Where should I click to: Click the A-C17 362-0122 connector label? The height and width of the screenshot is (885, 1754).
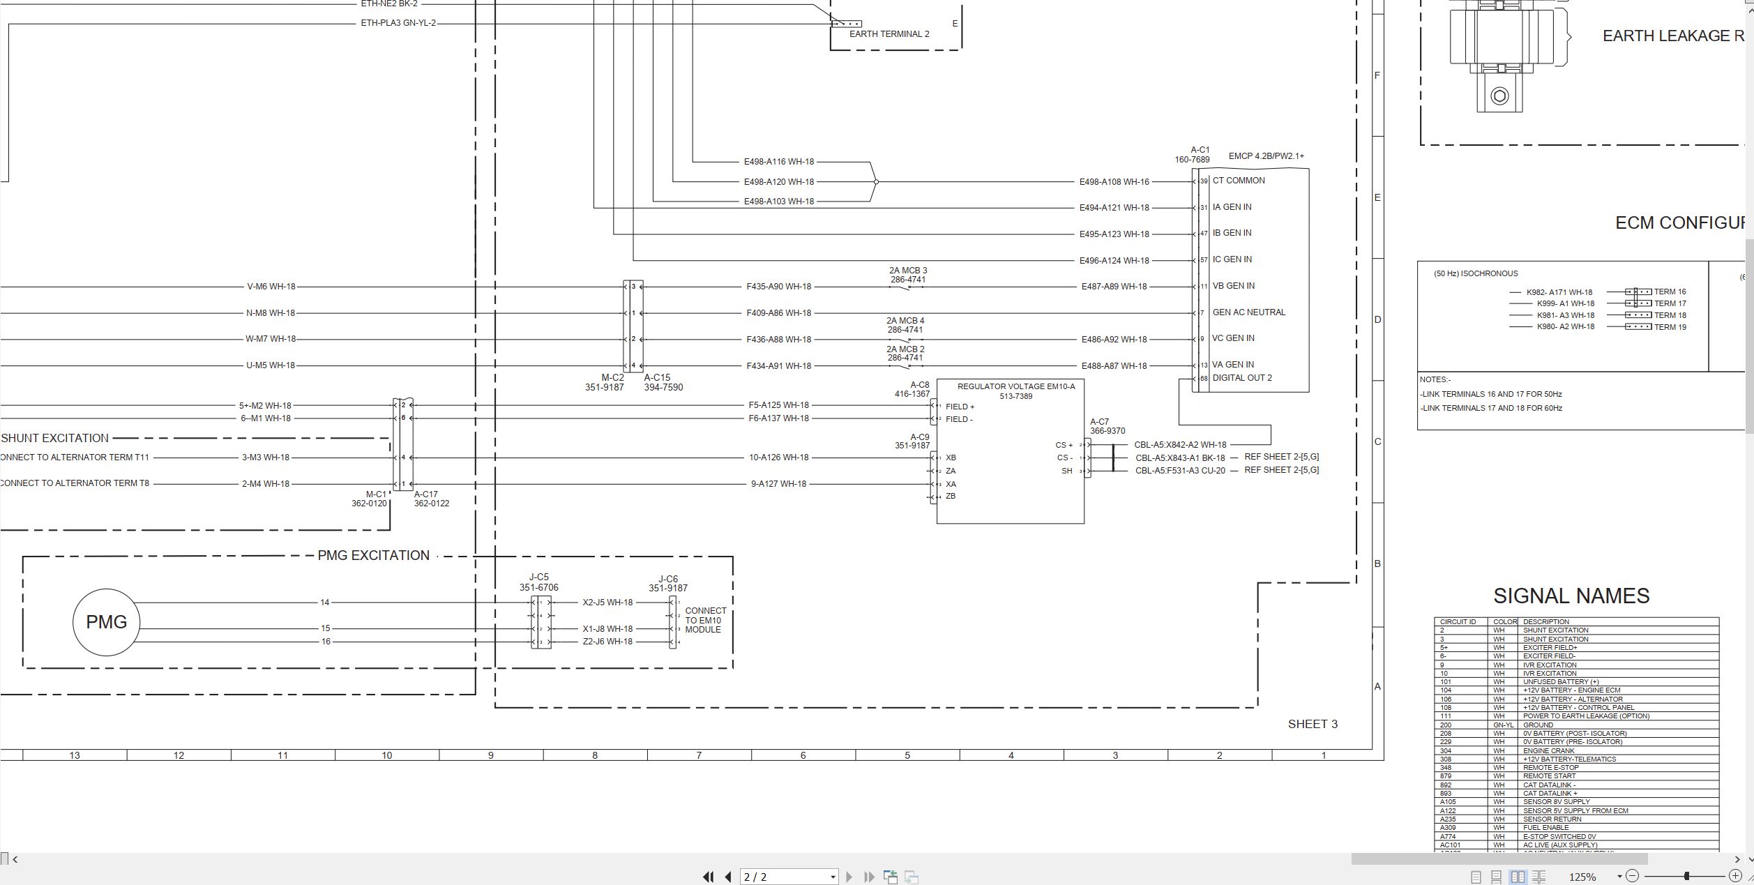coord(431,499)
